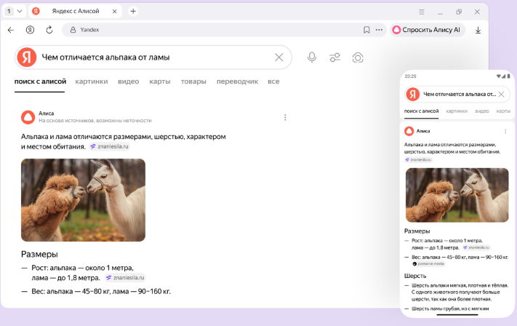Open the все tab
The width and height of the screenshot is (517, 326).
pyautogui.click(x=273, y=81)
